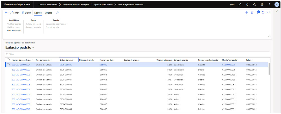Open the notifications bell in header
This screenshot has width=281, height=114.
[x=247, y=5]
